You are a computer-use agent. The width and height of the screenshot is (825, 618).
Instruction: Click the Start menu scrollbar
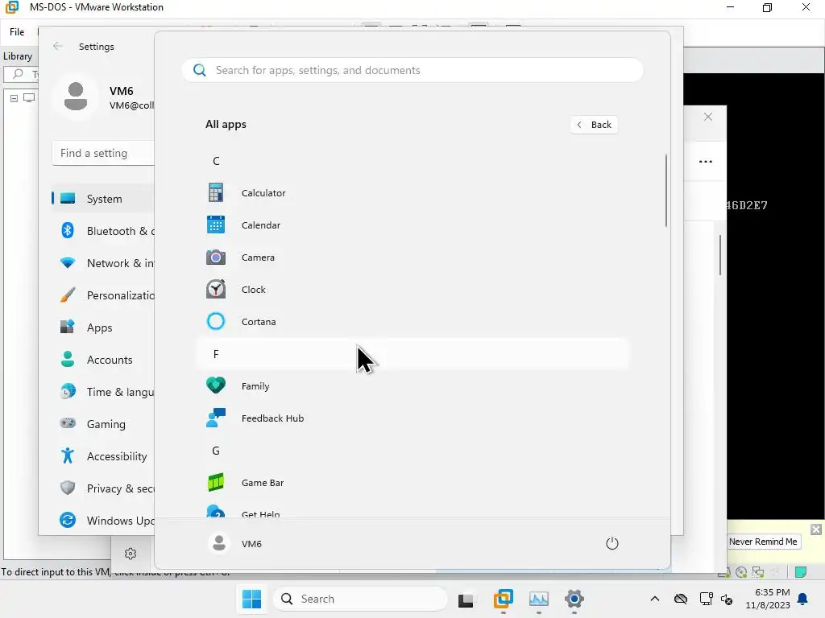click(666, 190)
